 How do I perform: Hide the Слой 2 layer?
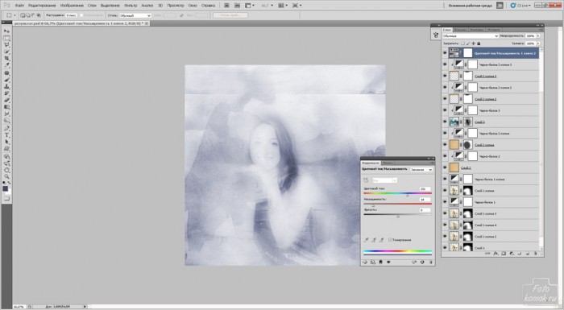tap(445, 167)
